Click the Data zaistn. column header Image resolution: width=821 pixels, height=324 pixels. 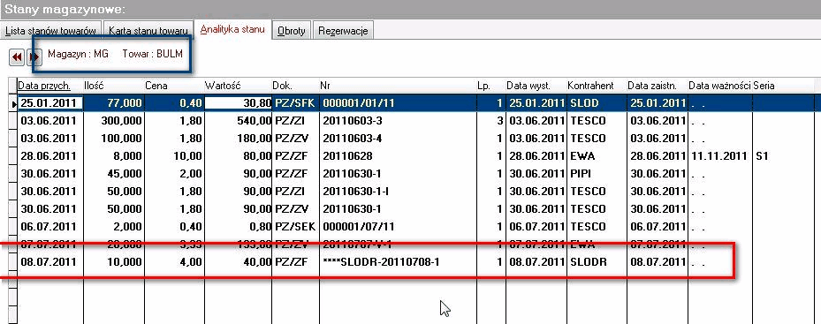tap(658, 86)
